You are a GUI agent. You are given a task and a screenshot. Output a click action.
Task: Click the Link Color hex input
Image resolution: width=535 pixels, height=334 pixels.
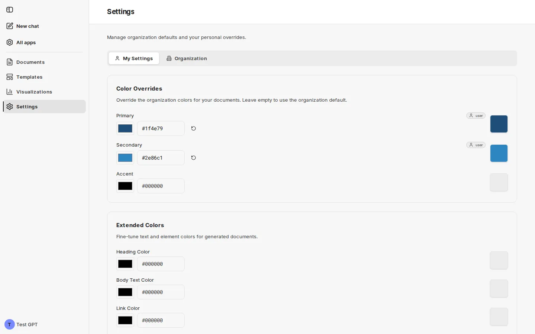click(161, 320)
